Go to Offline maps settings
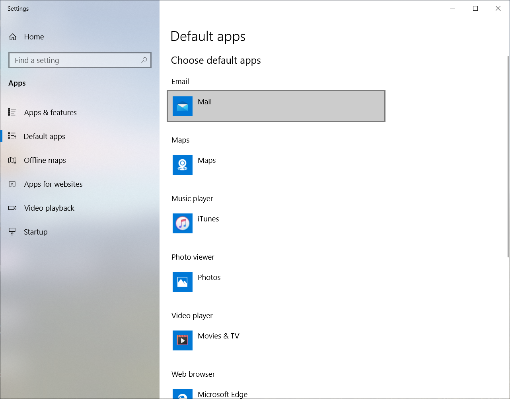 tap(80, 160)
